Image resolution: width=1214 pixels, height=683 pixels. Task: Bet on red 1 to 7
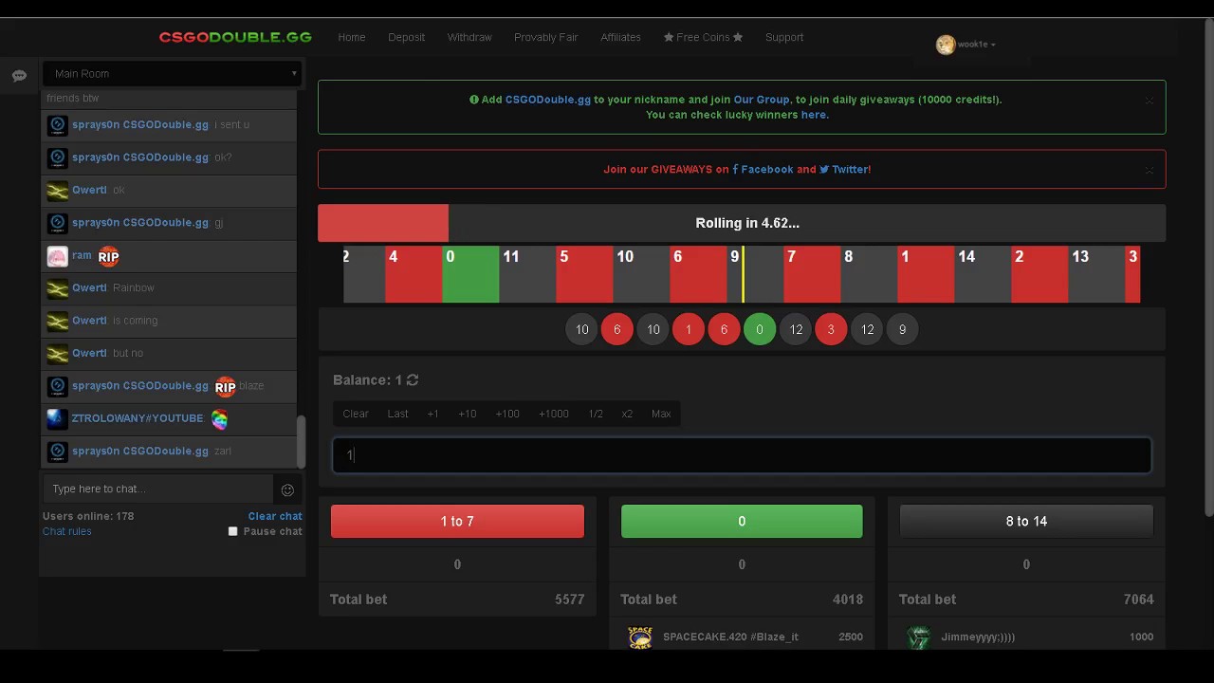457,521
